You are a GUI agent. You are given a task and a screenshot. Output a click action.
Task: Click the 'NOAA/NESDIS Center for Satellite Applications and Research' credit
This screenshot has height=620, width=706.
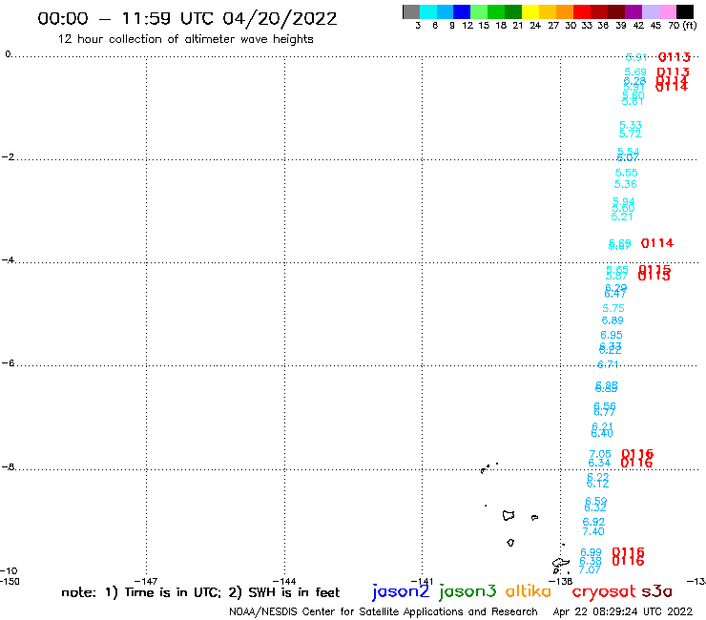(384, 611)
